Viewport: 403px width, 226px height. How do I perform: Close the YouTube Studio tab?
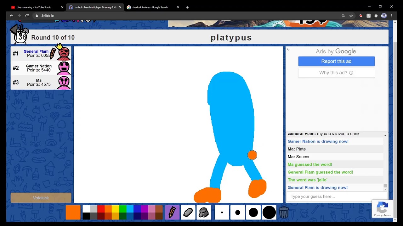62,7
